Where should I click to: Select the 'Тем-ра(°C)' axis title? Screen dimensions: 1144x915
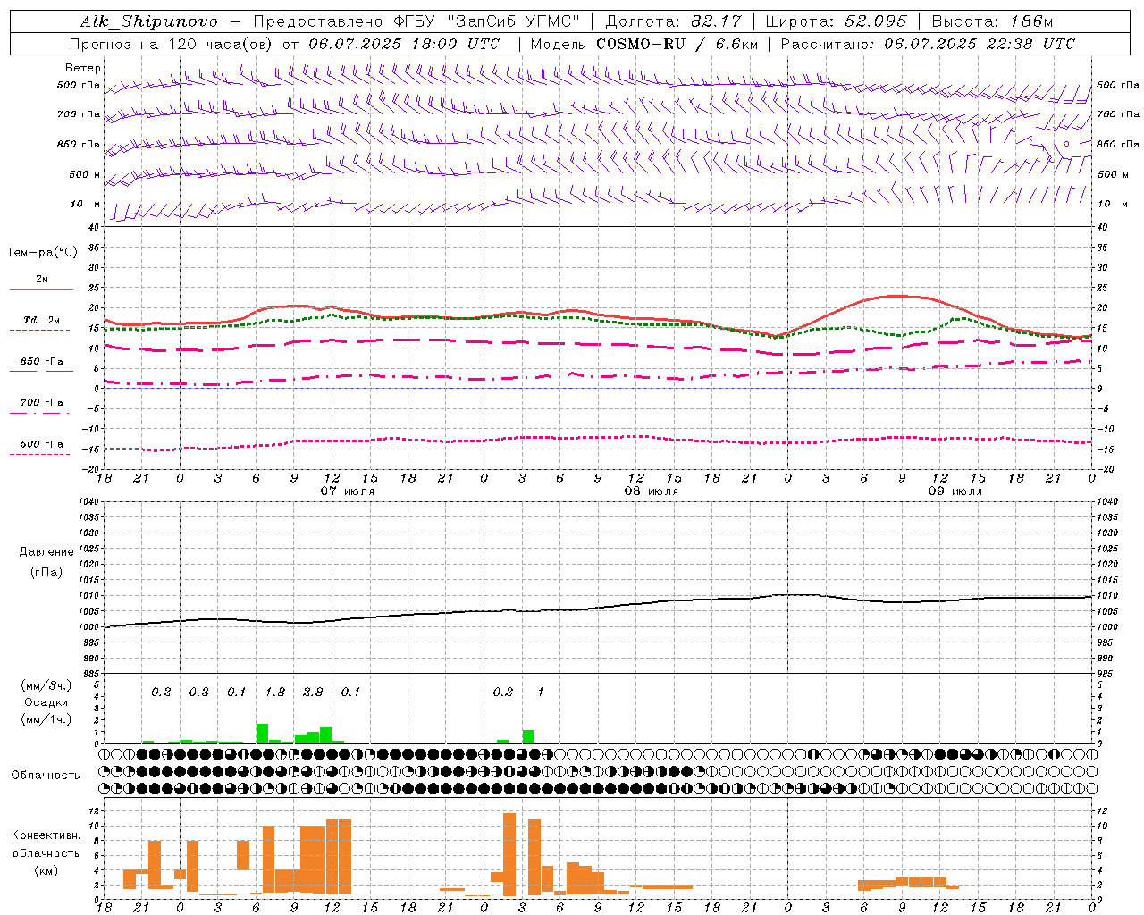point(42,253)
